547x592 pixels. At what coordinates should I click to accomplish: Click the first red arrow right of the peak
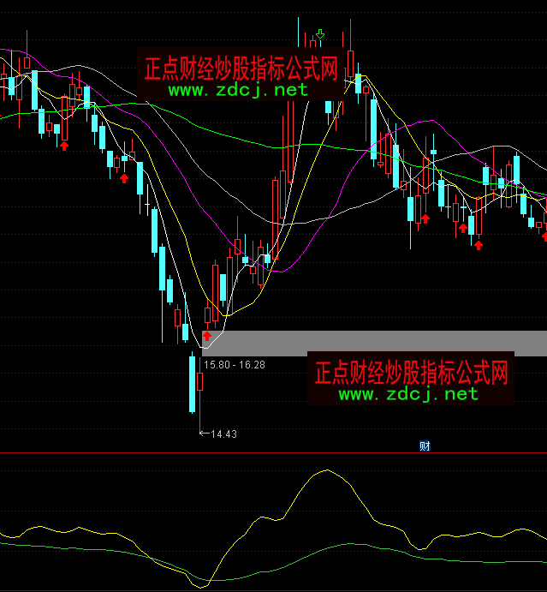(x=424, y=218)
